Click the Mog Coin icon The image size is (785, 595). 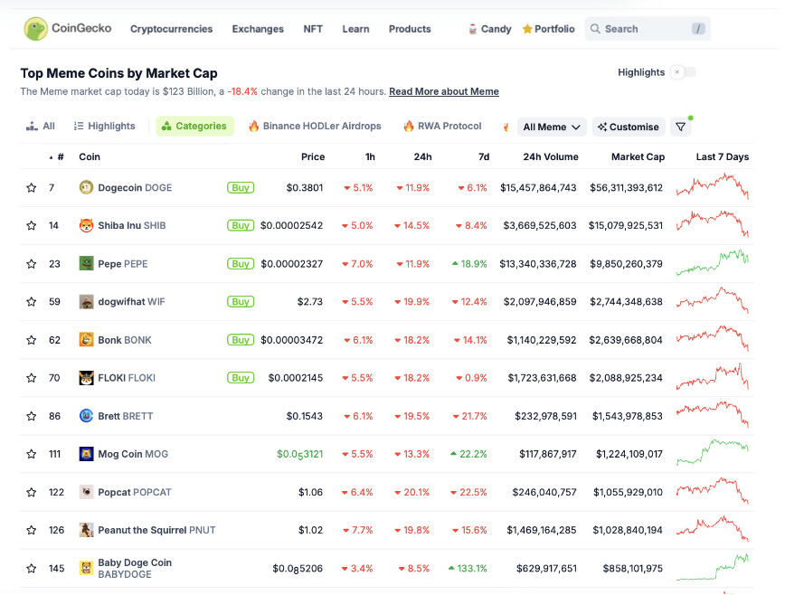coord(86,454)
